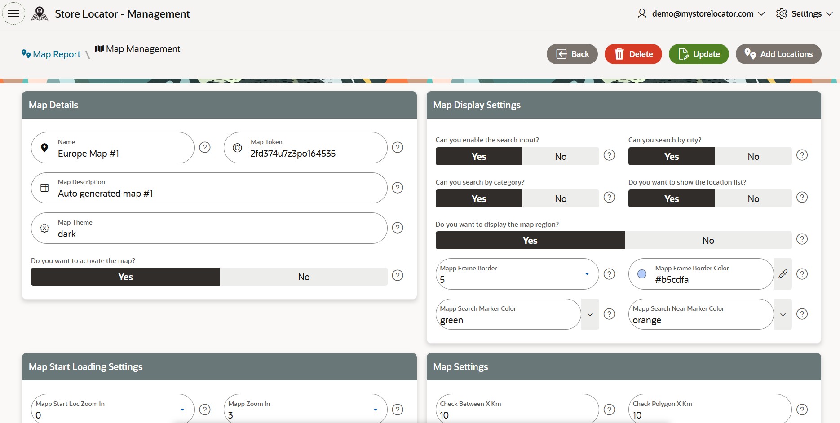
Task: Disable search by city with No
Action: (x=753, y=157)
